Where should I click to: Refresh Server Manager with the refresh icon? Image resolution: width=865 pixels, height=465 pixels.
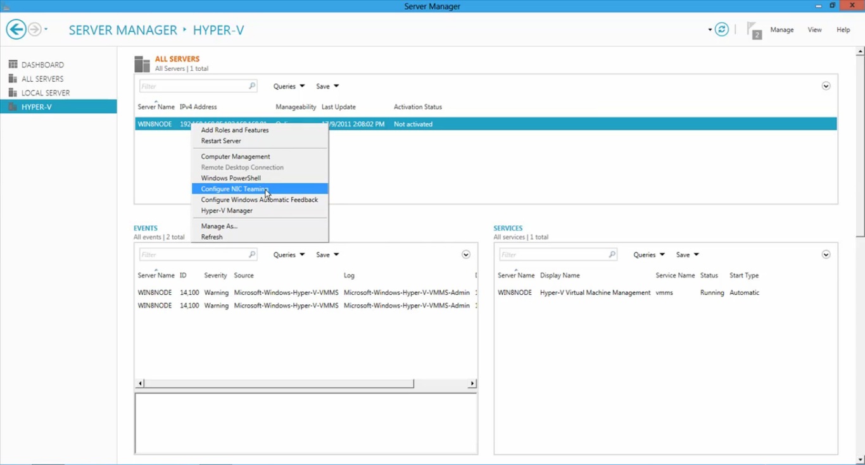click(x=722, y=29)
